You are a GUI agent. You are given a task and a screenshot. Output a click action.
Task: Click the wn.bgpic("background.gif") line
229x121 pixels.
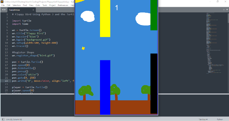click(31, 40)
